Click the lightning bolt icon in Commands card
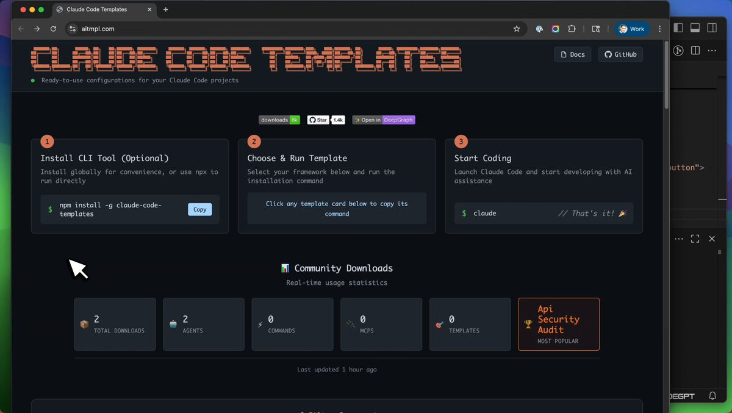The height and width of the screenshot is (413, 732). (260, 325)
